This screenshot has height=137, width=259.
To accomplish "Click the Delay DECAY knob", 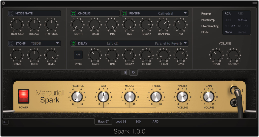I will pyautogui.click(x=129, y=55).
